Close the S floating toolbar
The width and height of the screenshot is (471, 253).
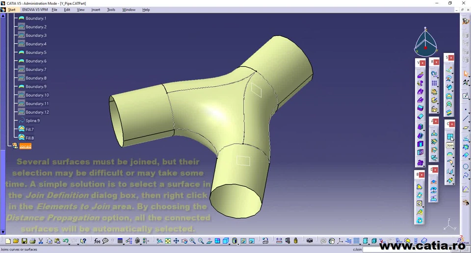451,58
